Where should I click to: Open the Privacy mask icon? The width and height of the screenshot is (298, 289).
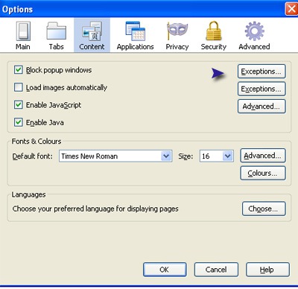[x=177, y=31]
